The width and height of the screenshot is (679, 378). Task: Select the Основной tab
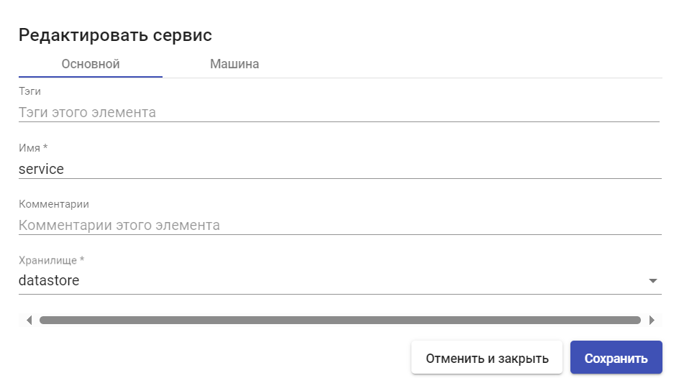[x=91, y=64]
